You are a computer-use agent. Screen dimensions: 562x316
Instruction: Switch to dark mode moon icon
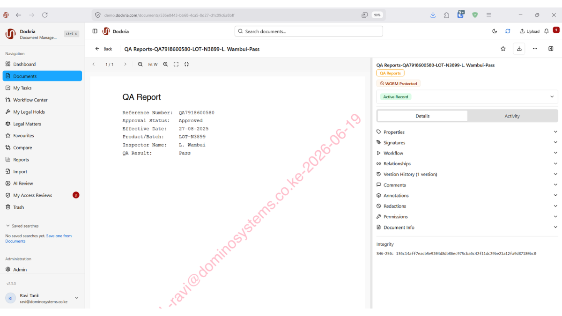click(495, 31)
